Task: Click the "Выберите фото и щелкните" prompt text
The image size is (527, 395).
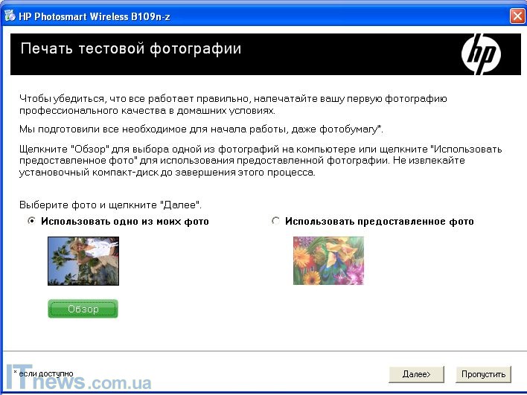Action: click(110, 205)
